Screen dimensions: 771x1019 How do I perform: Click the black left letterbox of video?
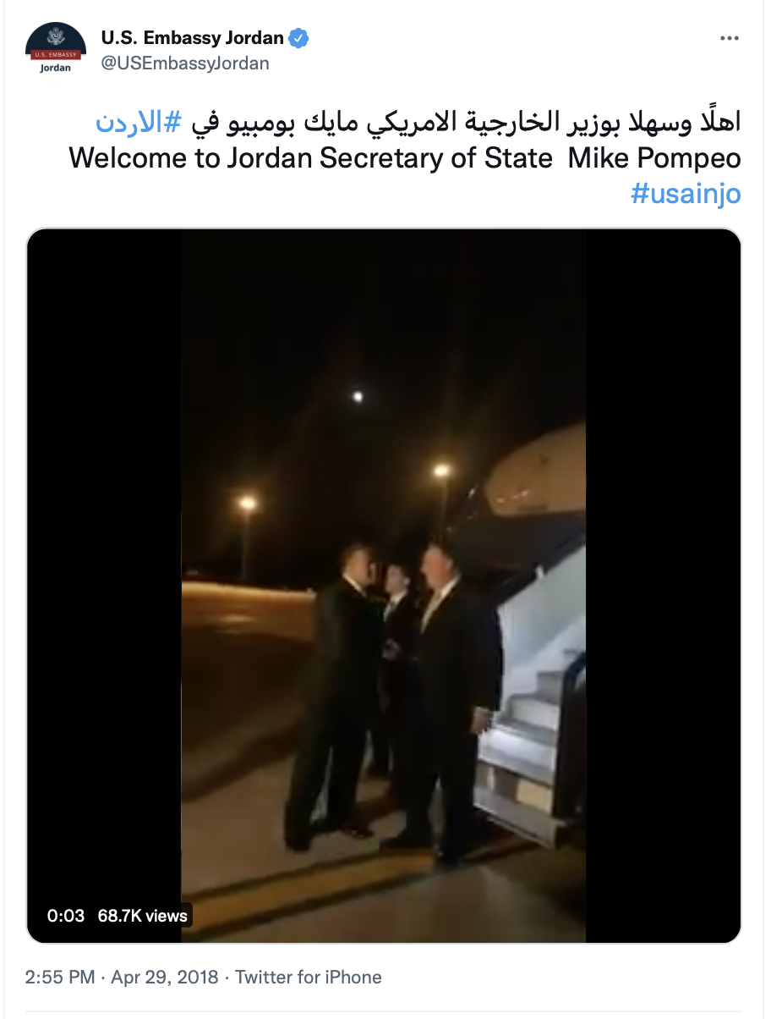105,586
